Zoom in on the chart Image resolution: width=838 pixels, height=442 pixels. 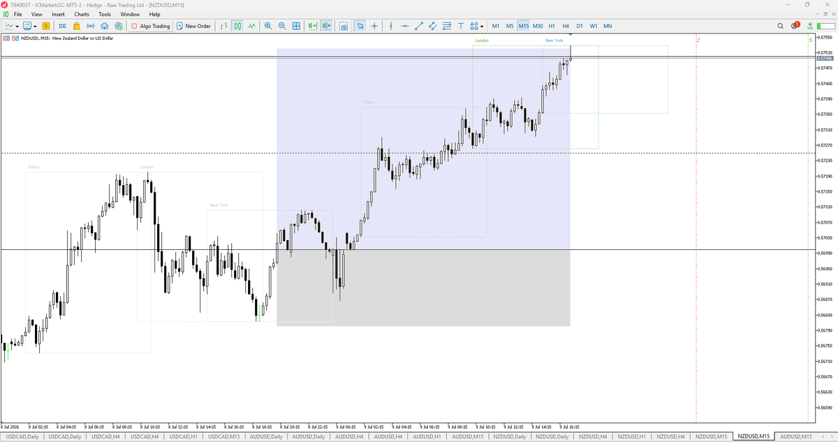[x=268, y=26]
